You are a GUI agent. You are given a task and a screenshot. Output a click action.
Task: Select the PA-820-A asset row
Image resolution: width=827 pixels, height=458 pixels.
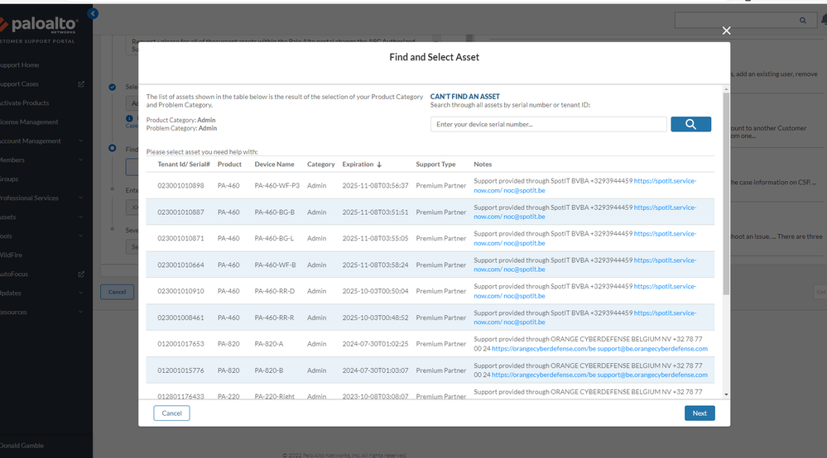pos(269,344)
